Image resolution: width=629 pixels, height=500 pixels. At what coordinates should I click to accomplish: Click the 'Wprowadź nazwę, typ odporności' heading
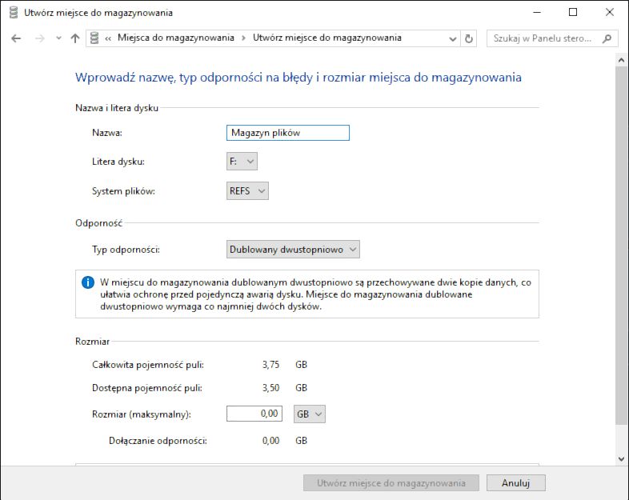tap(298, 77)
